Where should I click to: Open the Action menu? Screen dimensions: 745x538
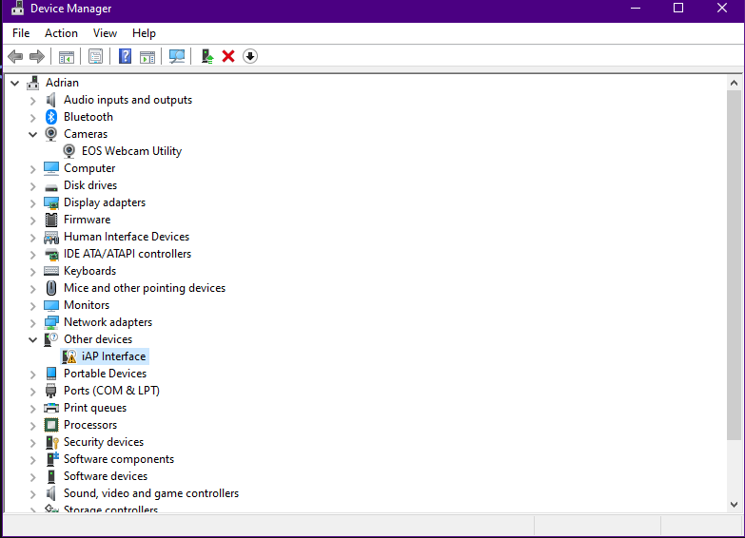[x=61, y=33]
